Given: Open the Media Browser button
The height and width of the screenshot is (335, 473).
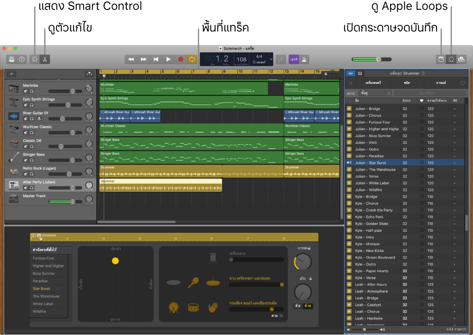Looking at the screenshot, I should tap(461, 59).
